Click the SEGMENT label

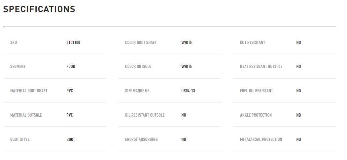click(x=18, y=66)
